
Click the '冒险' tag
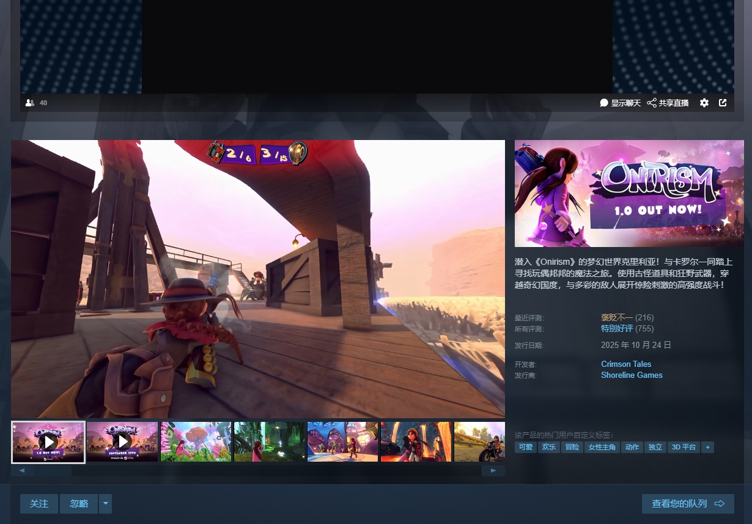pyautogui.click(x=572, y=447)
